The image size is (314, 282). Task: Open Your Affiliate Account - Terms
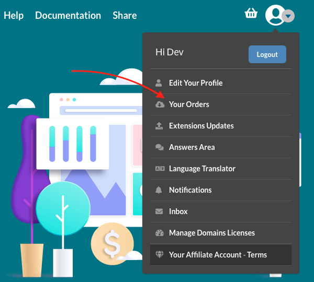coord(218,255)
